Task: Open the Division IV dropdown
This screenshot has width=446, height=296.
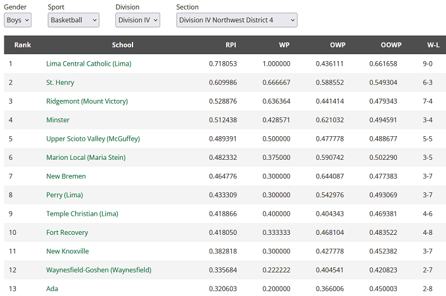Action: [x=137, y=20]
